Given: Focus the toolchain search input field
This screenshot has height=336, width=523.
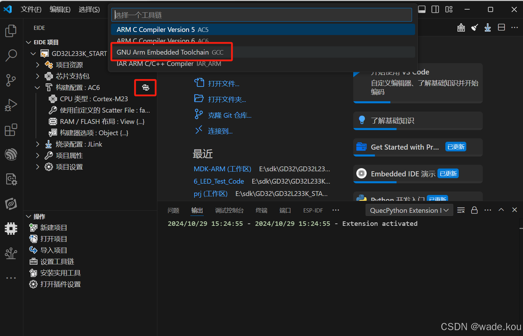Looking at the screenshot, I should pos(261,15).
